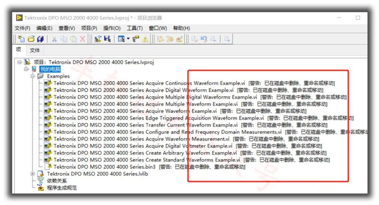Collapse the Examples folder
This screenshot has width=379, height=205.
tap(33, 76)
